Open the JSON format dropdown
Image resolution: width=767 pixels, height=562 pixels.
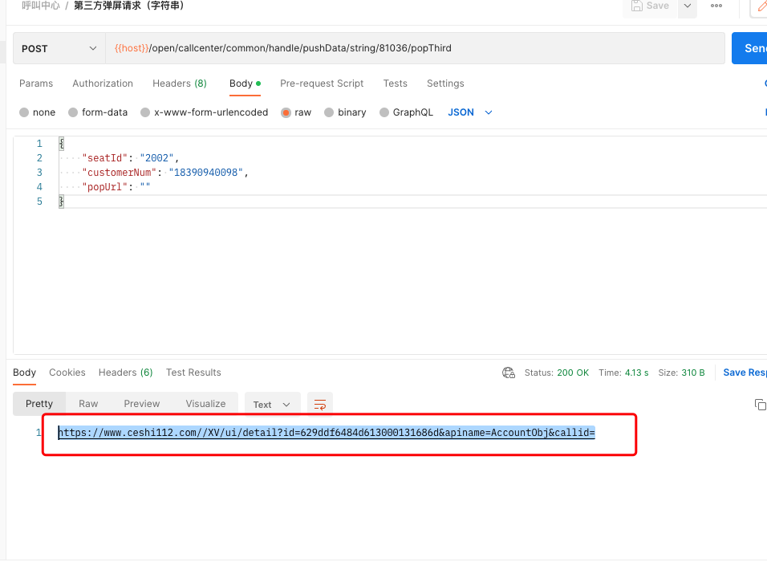pyautogui.click(x=469, y=112)
